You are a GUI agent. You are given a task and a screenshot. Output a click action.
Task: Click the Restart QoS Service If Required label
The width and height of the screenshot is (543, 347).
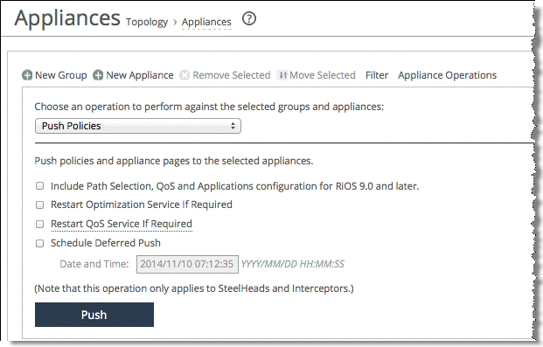[x=122, y=224]
